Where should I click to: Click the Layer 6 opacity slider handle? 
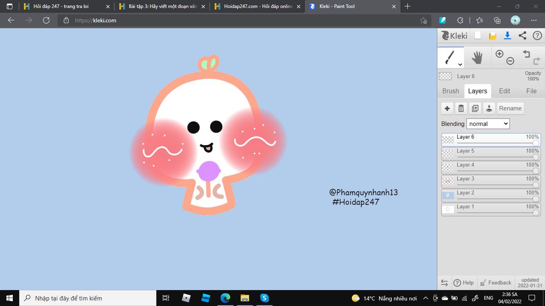(535, 143)
